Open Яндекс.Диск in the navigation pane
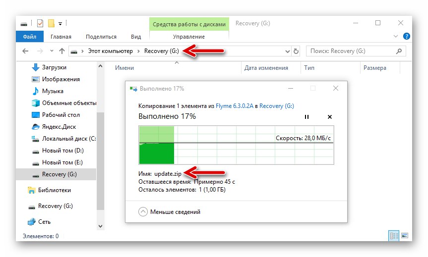 coord(59,127)
